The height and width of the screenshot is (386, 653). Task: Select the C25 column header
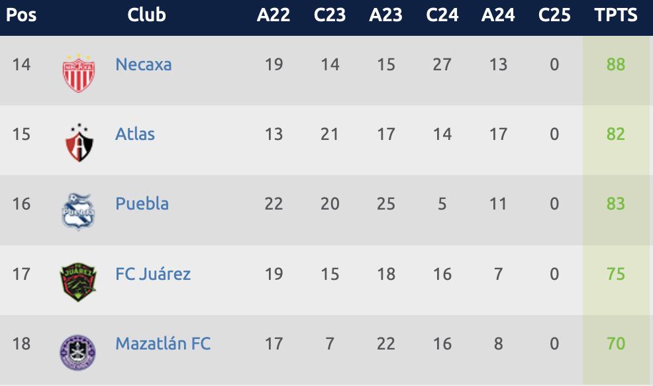554,15
